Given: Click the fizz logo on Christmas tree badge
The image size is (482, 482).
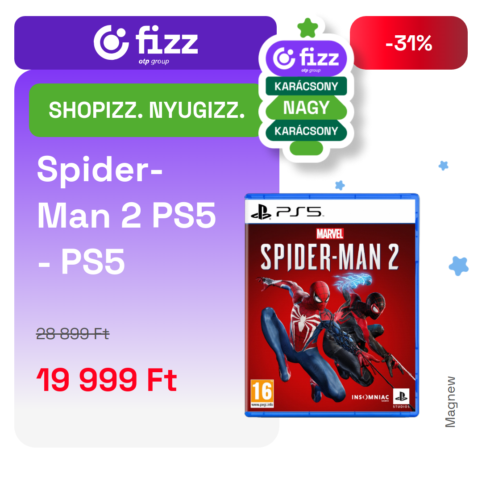Looking at the screenshot, I should 306,58.
